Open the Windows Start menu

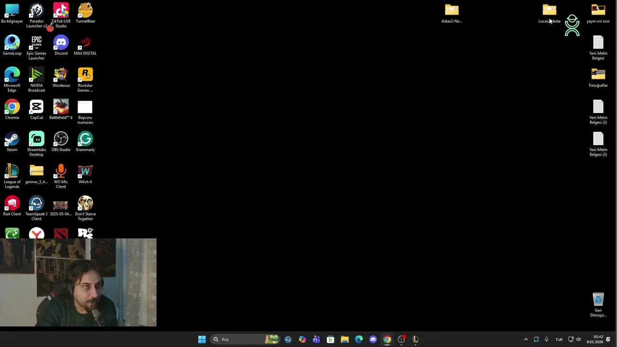tap(202, 339)
